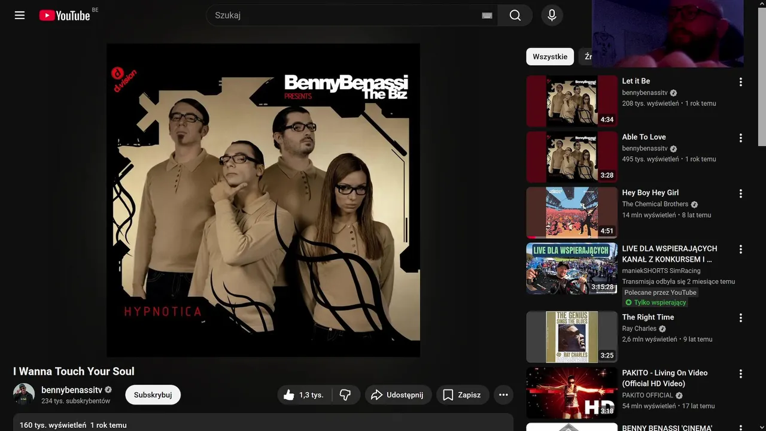Open options menu for Let it Be
Viewport: 766px width, 431px height.
click(740, 82)
